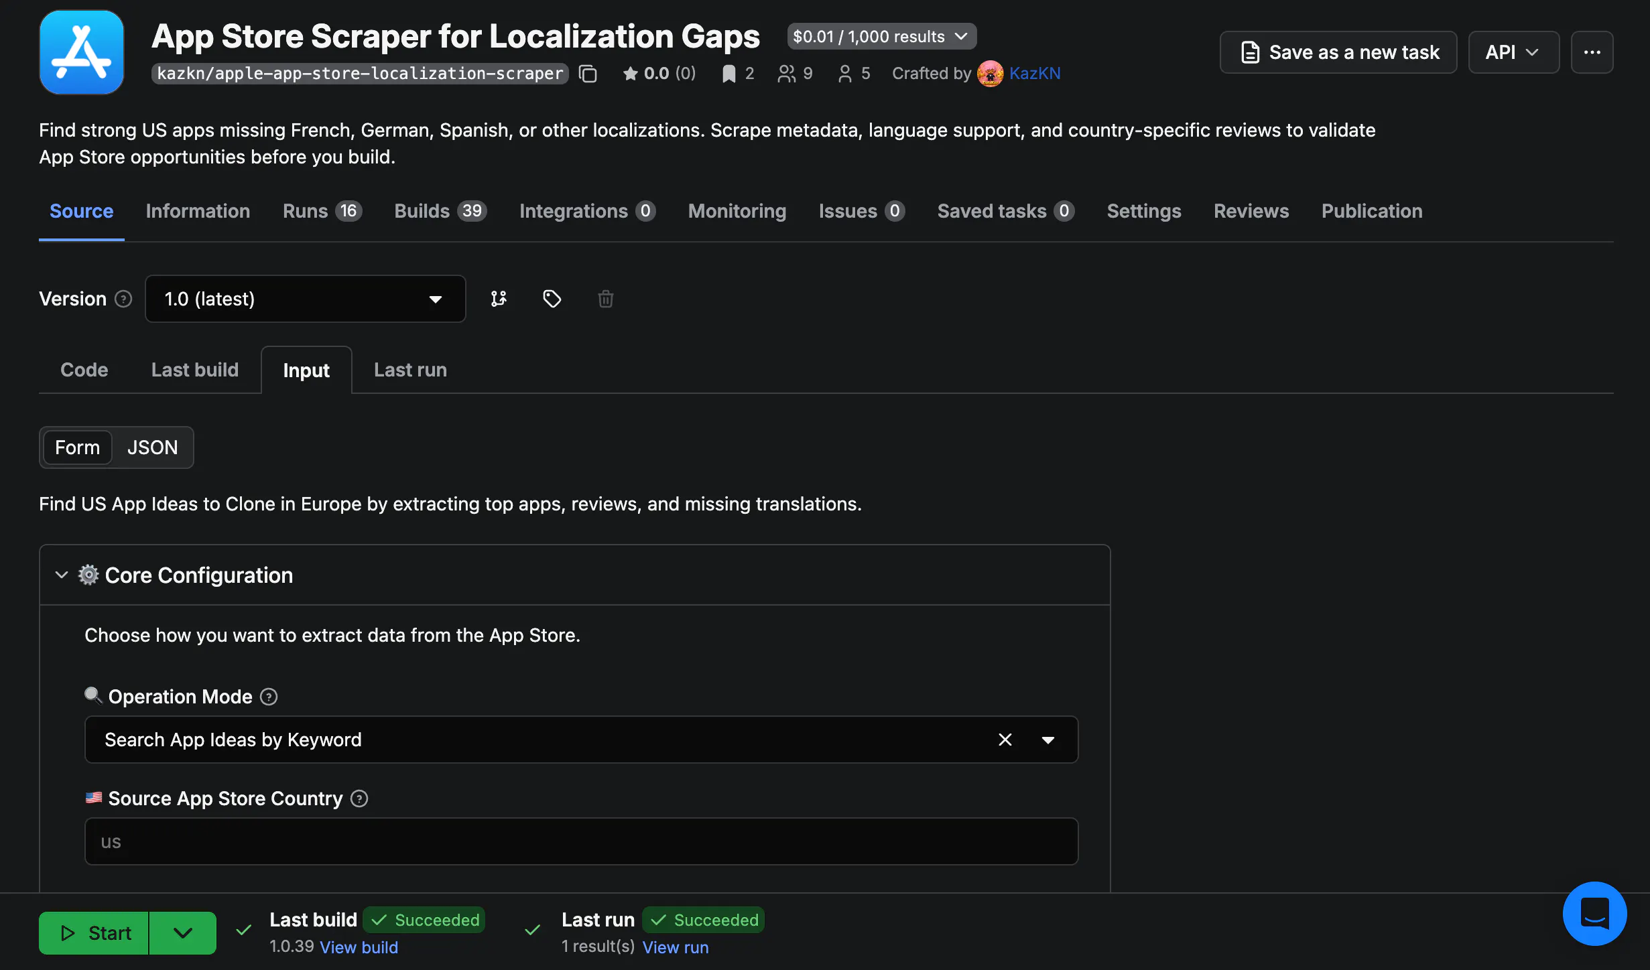Visit the KazKN author profile link
Screen dimensions: 1650x970
(1035, 74)
